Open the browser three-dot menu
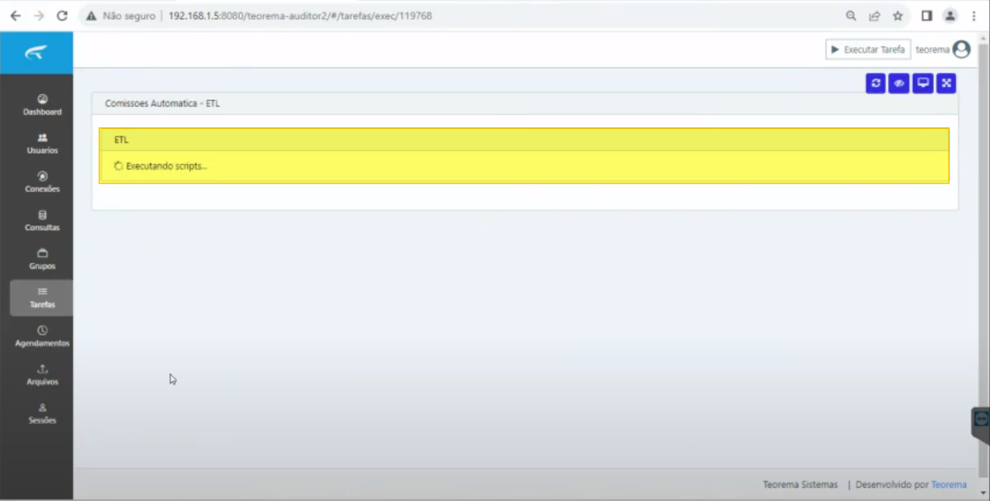Image resolution: width=990 pixels, height=501 pixels. coord(974,16)
